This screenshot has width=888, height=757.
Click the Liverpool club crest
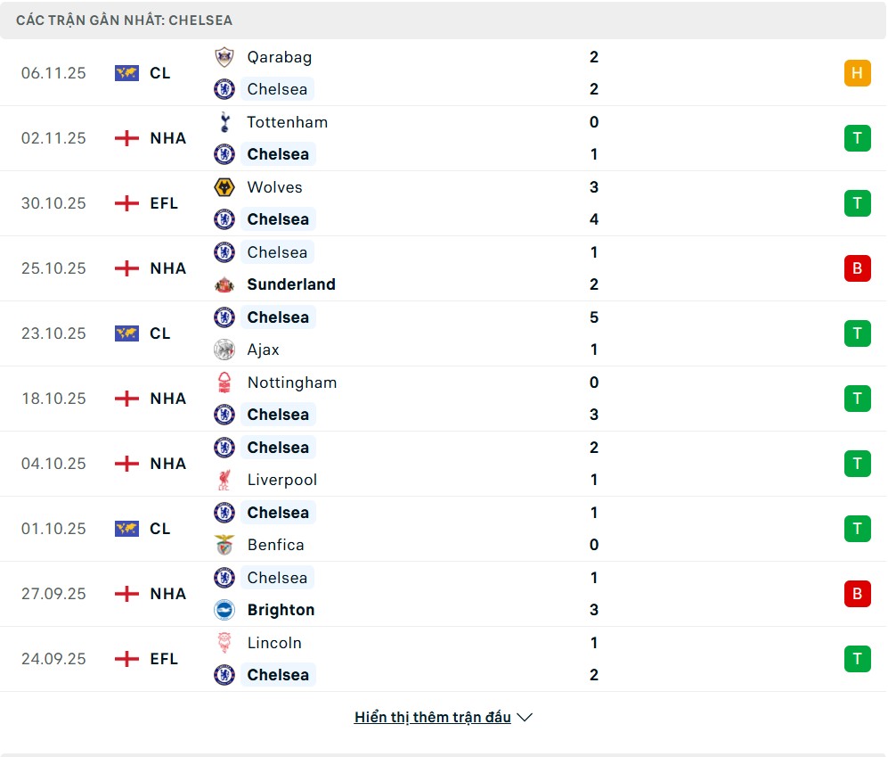point(224,480)
